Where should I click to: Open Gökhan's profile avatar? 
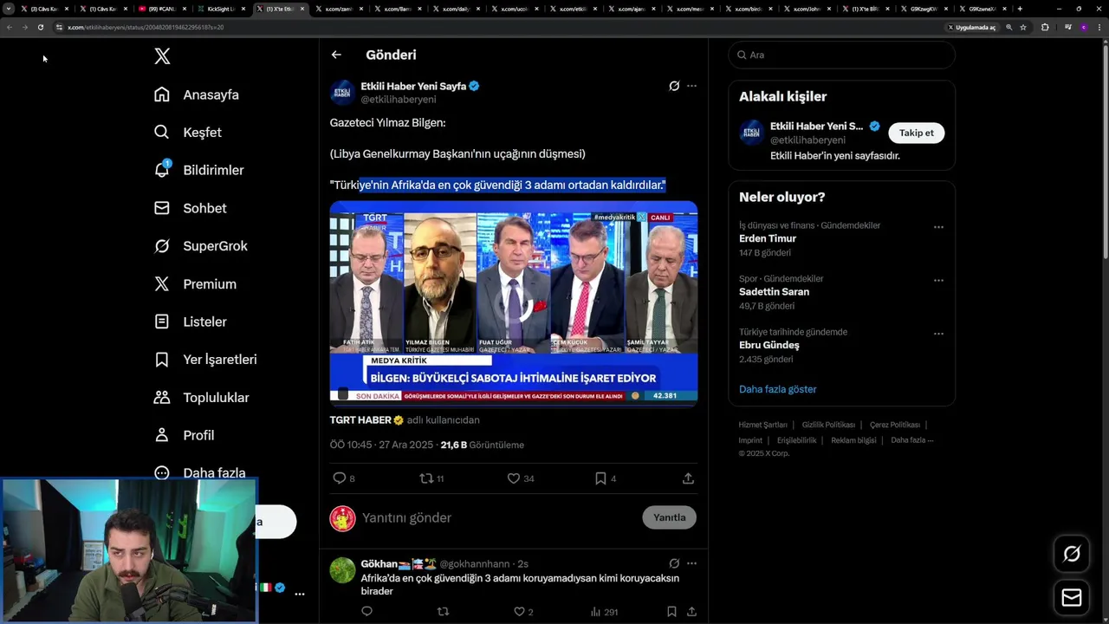click(x=343, y=570)
